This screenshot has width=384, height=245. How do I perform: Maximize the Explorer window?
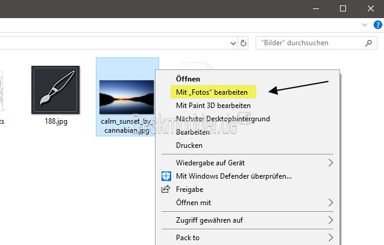click(x=343, y=8)
